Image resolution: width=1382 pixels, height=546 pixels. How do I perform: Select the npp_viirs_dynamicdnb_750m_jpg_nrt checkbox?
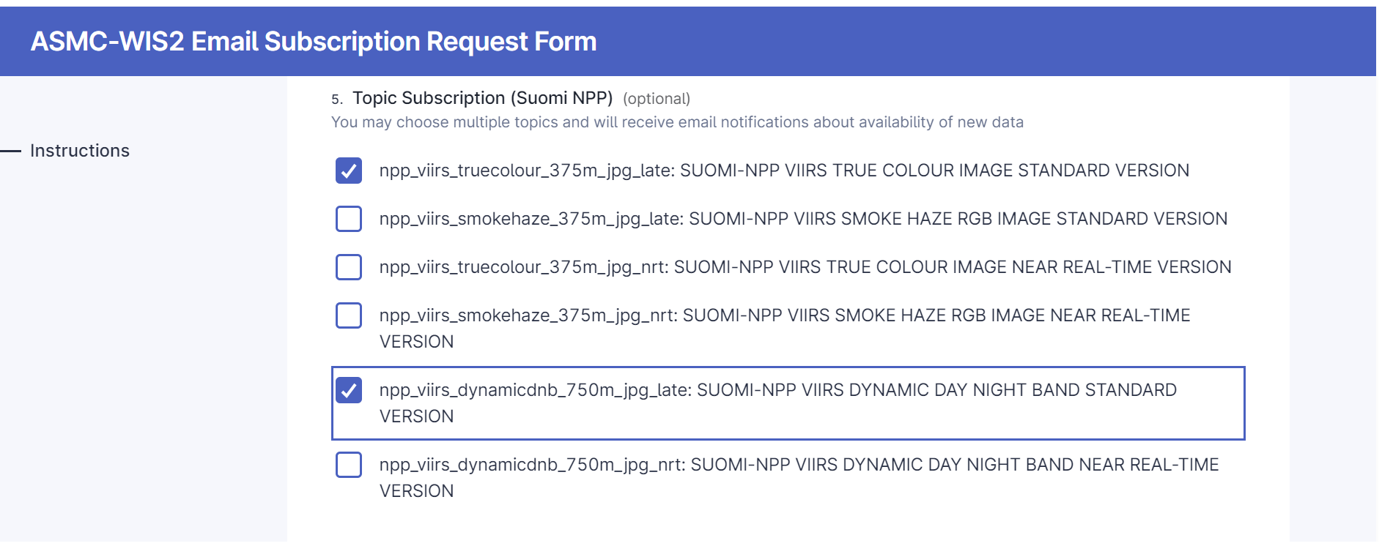coord(349,465)
